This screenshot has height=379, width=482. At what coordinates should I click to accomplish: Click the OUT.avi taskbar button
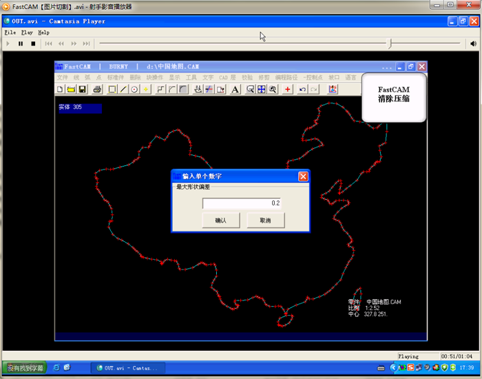pos(128,368)
